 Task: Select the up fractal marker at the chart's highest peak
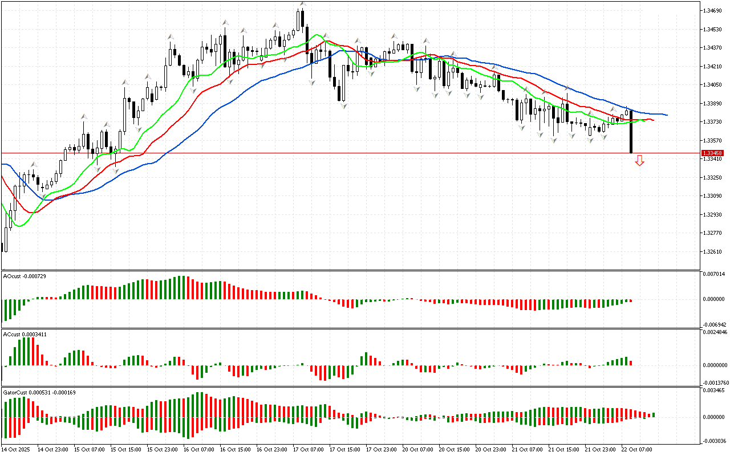click(303, 5)
